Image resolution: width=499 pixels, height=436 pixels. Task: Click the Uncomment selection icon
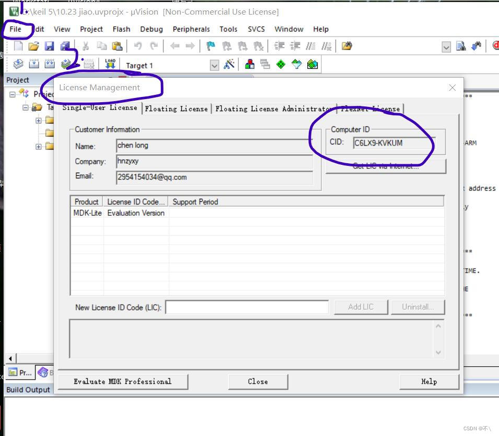coord(327,46)
